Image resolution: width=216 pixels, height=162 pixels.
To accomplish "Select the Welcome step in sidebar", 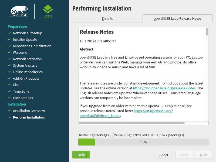I will (x=20, y=52).
